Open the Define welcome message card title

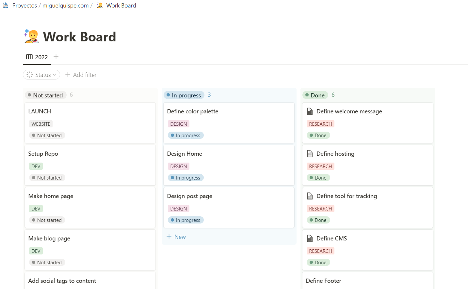tap(349, 111)
